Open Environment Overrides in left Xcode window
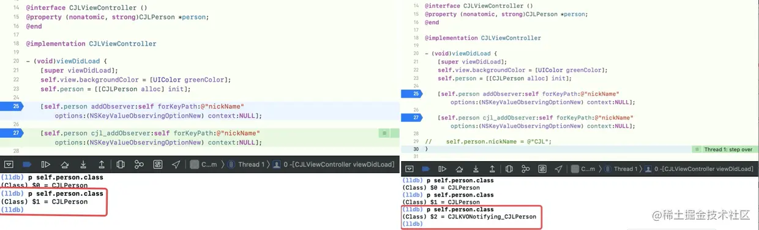 click(157, 164)
